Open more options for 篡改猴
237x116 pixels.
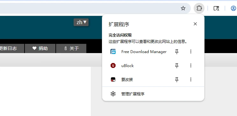click(191, 79)
